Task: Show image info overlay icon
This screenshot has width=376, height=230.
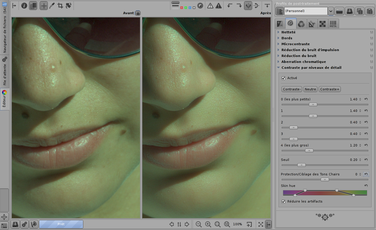Action: pyautogui.click(x=24, y=6)
